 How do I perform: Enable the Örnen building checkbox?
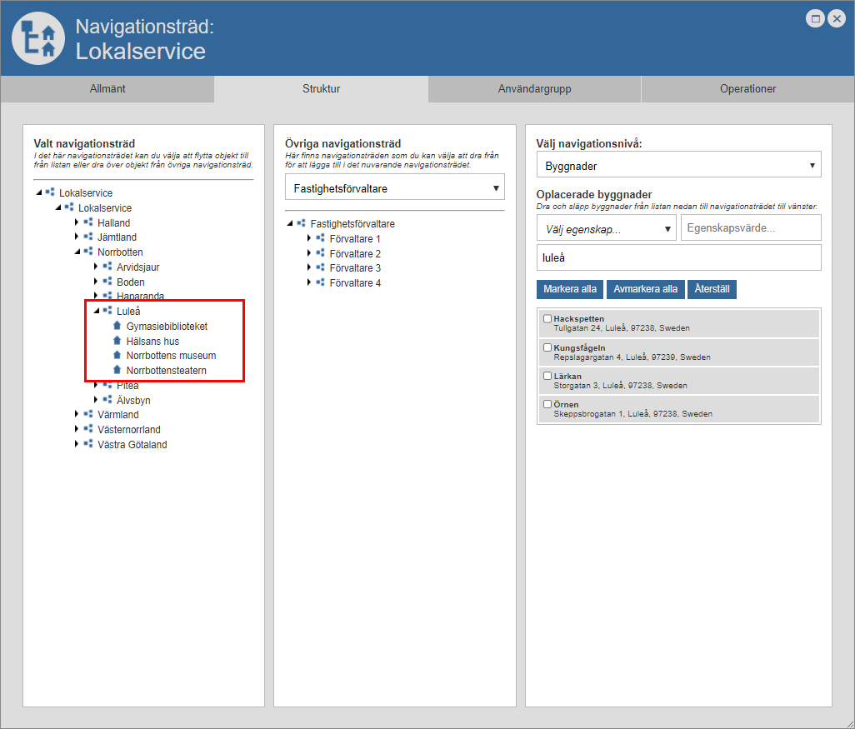tap(547, 404)
